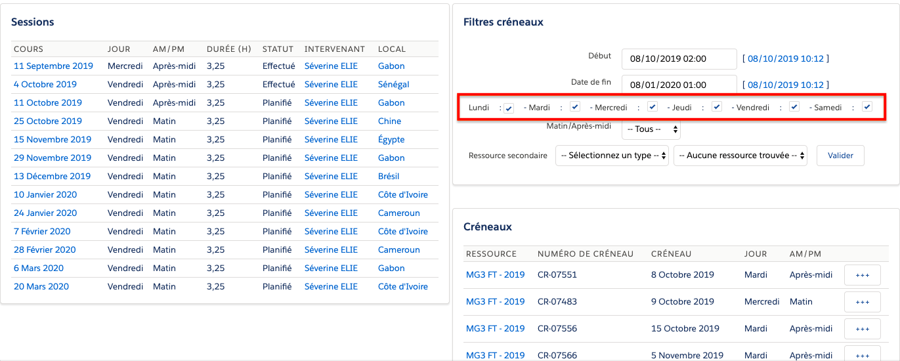Click the date link next to Début
Screen dimensions: 900x361
785,58
